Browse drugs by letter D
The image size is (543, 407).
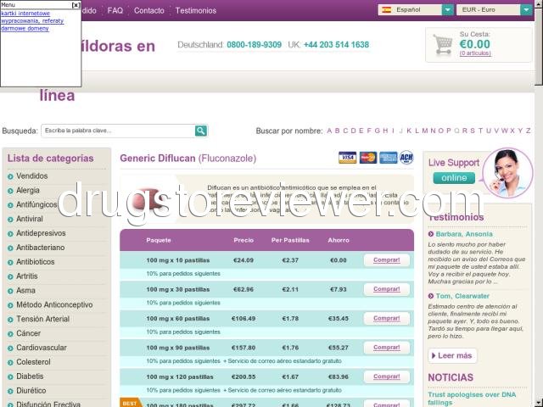(353, 131)
